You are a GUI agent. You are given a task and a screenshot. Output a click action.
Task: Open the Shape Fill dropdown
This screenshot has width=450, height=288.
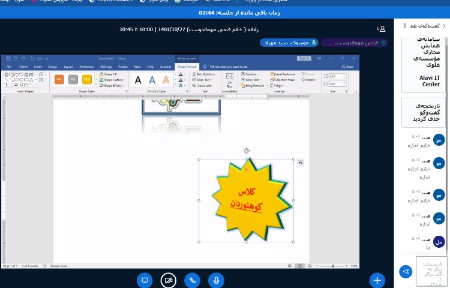pyautogui.click(x=110, y=74)
